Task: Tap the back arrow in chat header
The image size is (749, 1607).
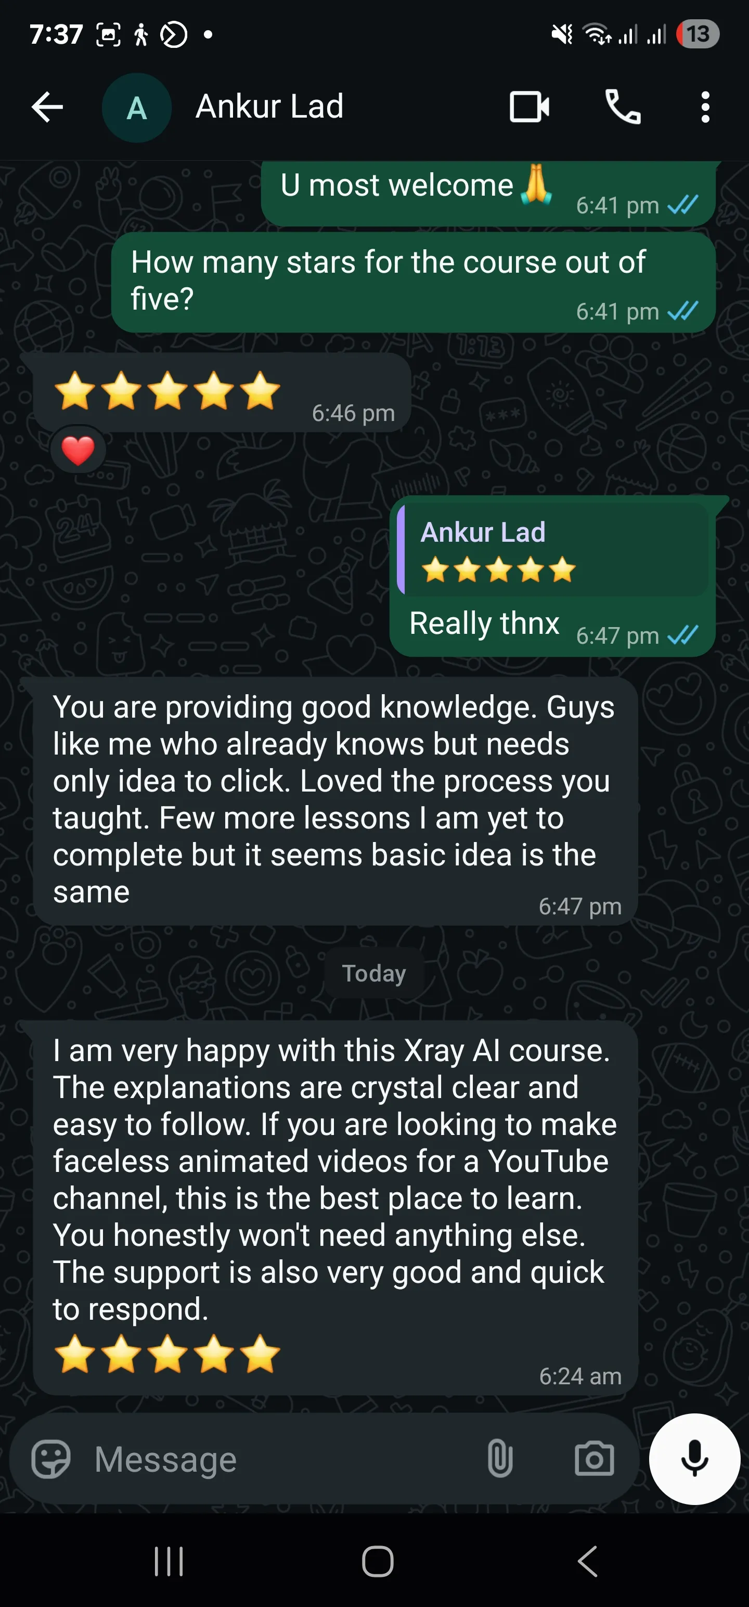Action: pos(47,107)
